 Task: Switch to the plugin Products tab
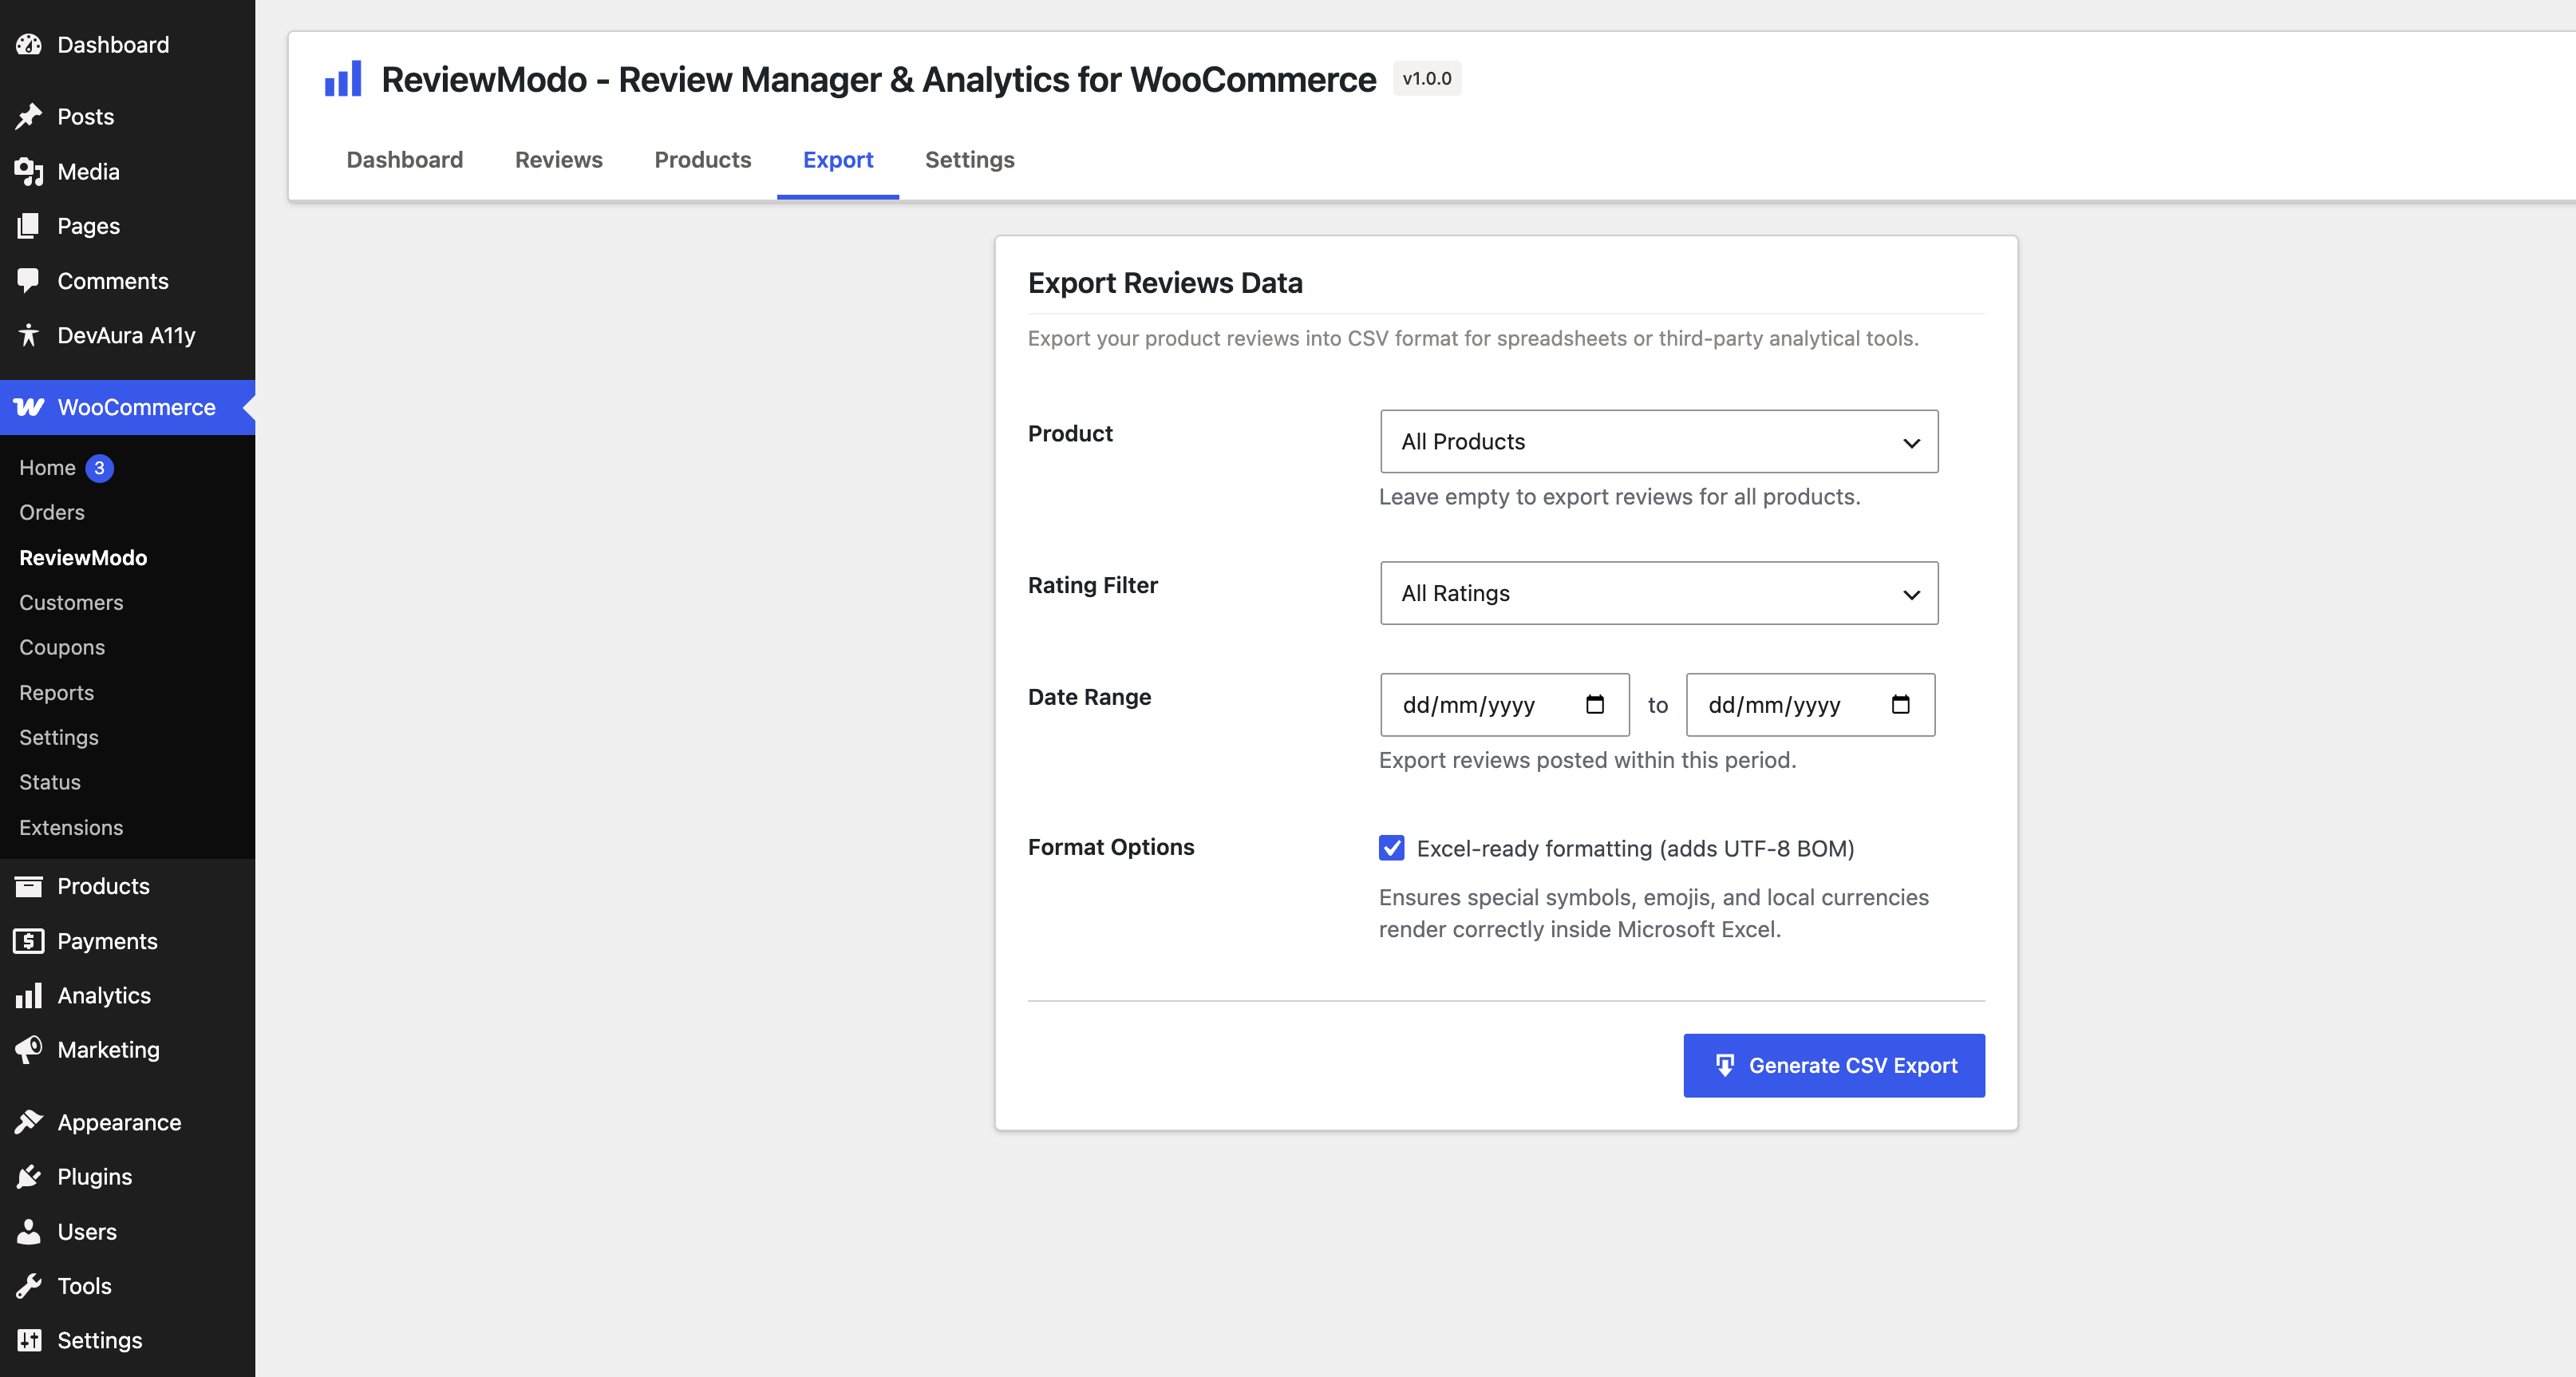coord(703,160)
